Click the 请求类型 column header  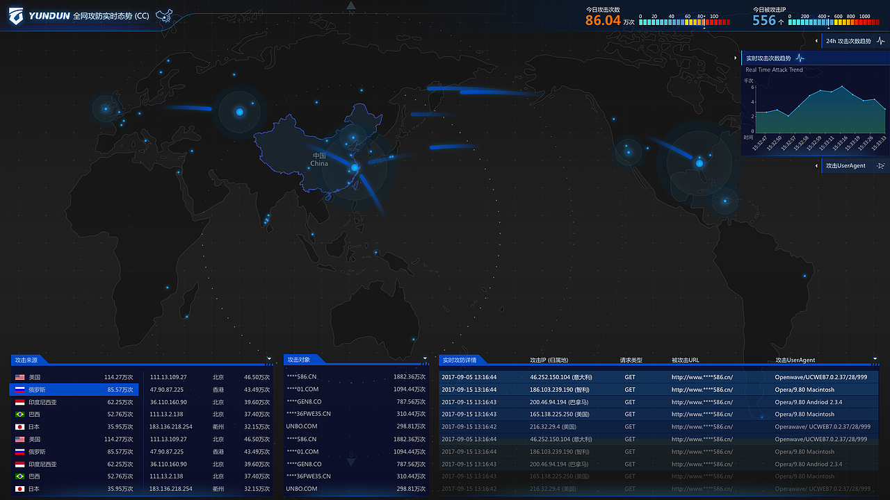coord(631,360)
